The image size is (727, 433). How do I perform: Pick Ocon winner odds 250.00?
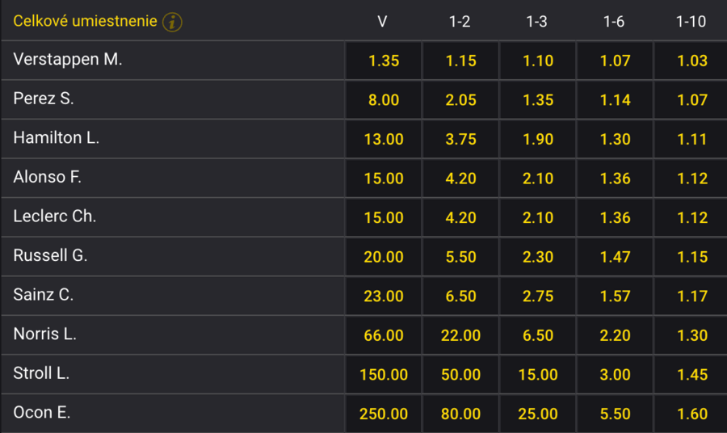pos(383,414)
